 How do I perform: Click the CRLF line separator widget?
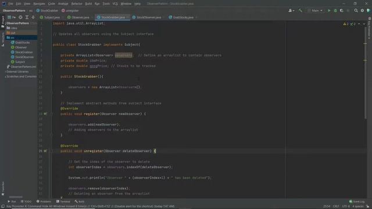point(336,207)
